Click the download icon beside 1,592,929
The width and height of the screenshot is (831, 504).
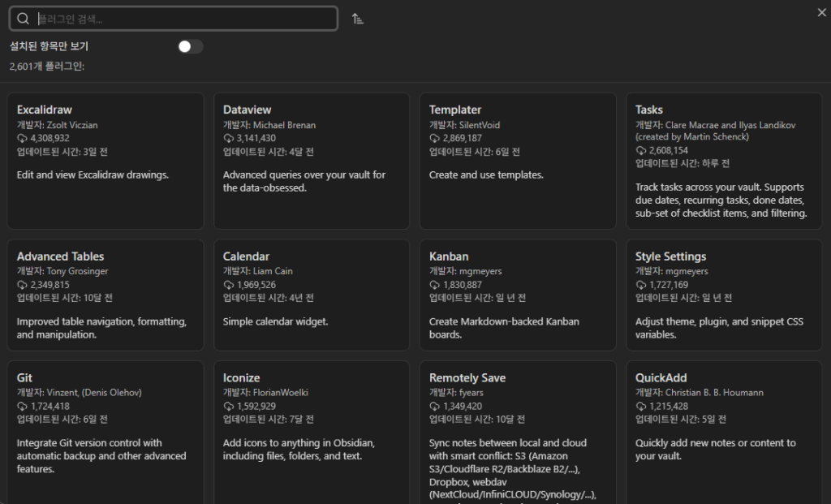point(228,407)
